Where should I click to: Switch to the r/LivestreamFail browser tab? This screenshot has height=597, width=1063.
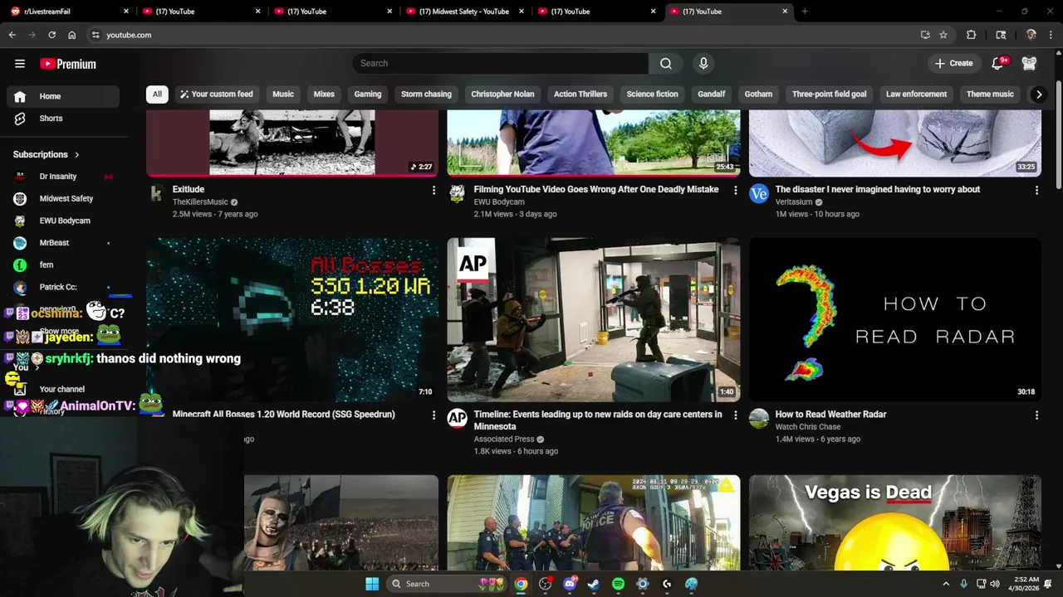click(68, 12)
